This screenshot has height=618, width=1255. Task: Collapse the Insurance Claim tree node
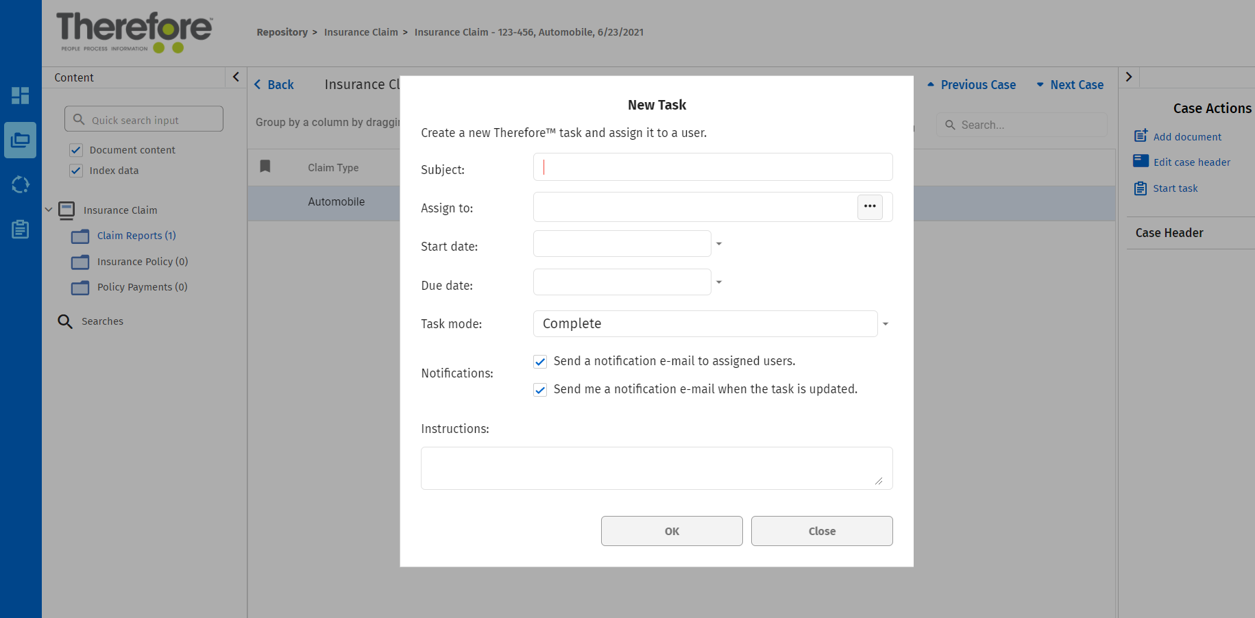pyautogui.click(x=49, y=210)
